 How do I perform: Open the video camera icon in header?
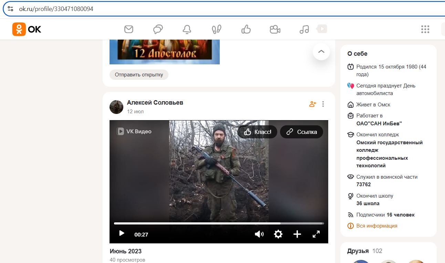(275, 29)
